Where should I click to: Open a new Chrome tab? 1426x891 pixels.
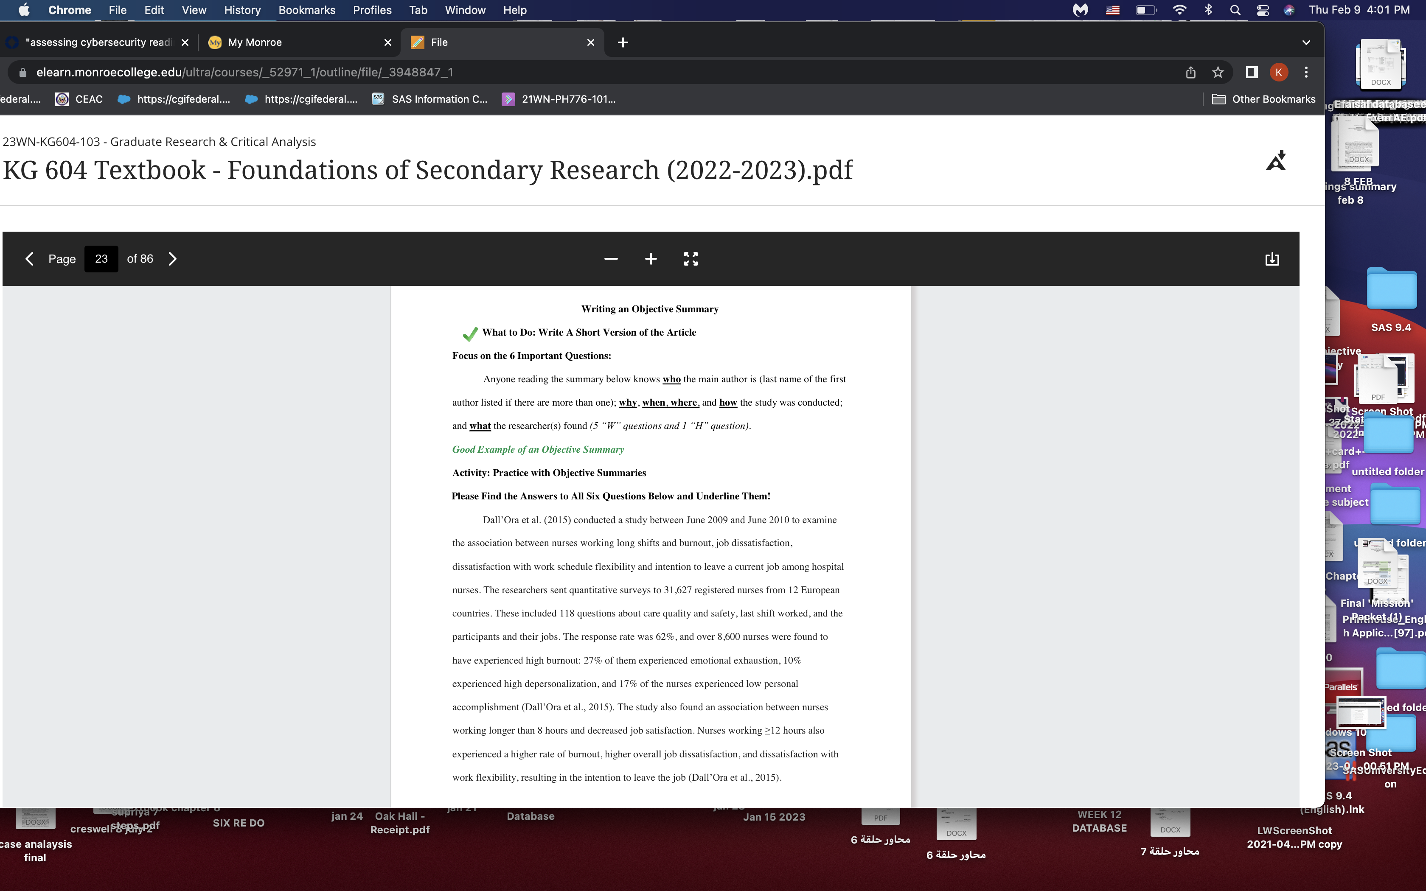(623, 42)
